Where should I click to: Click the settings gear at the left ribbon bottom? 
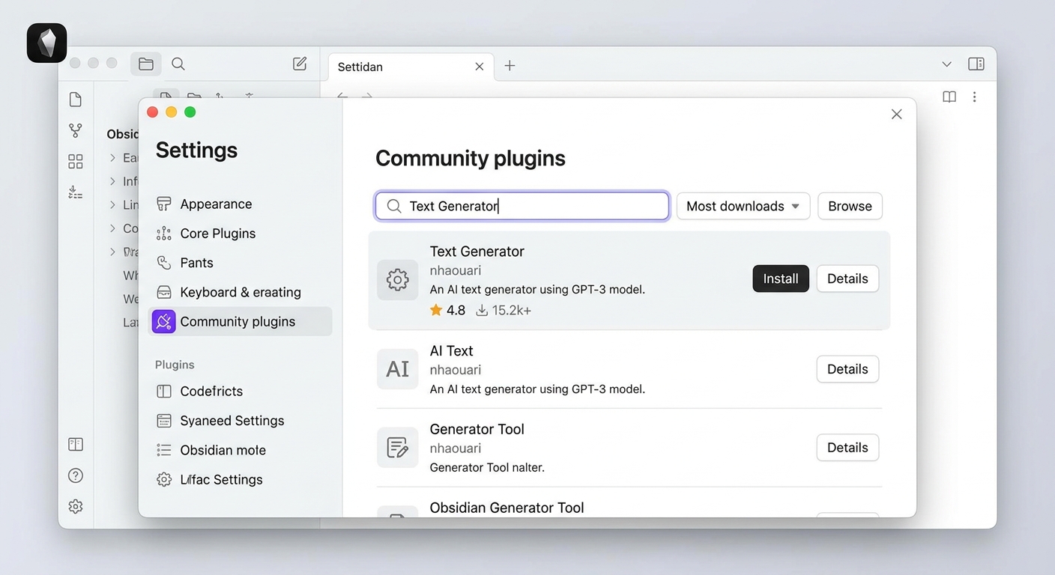(76, 507)
